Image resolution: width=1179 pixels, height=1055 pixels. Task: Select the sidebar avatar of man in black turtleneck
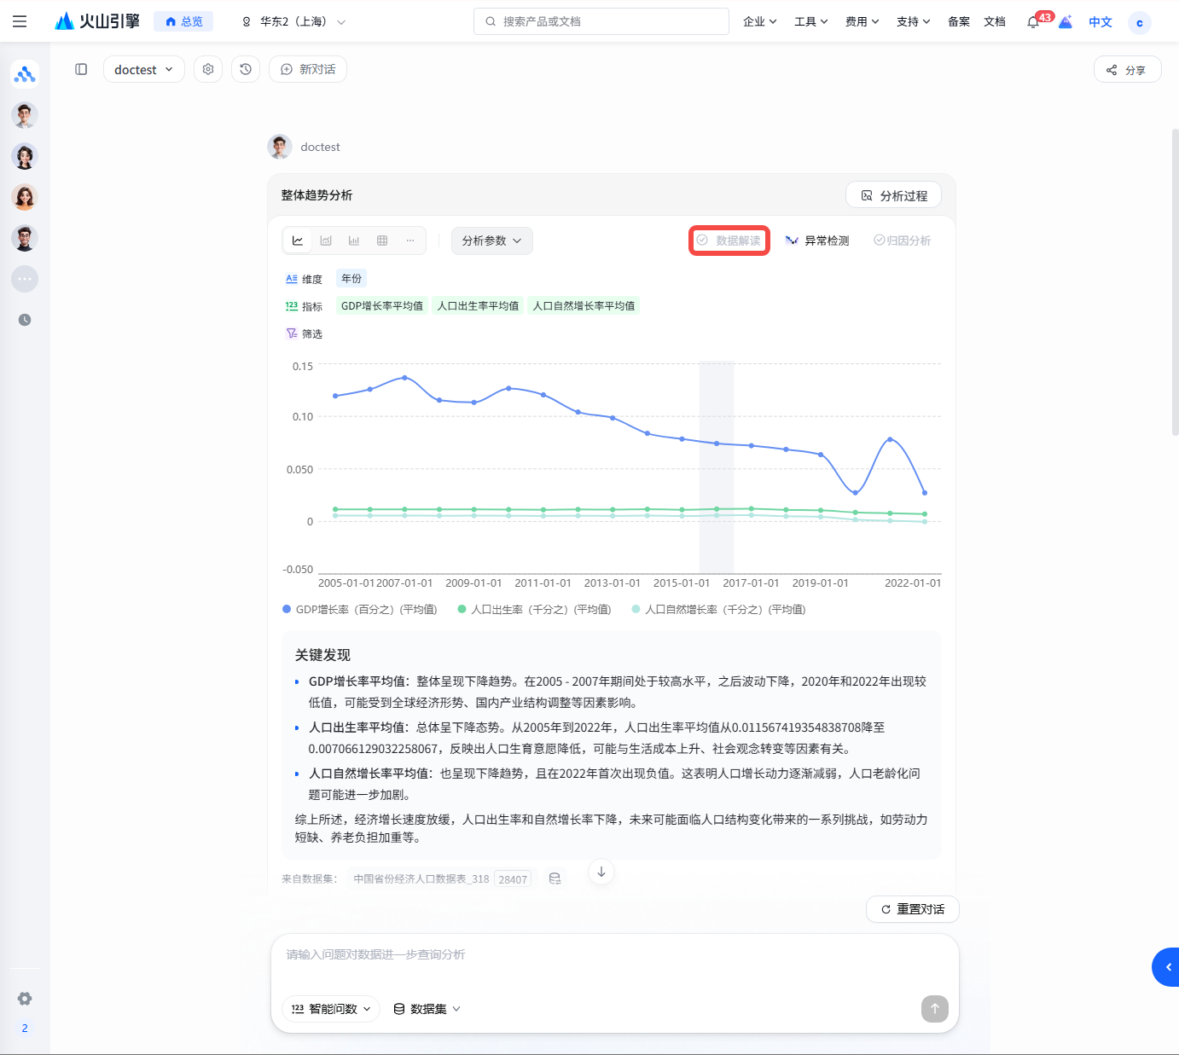point(25,238)
